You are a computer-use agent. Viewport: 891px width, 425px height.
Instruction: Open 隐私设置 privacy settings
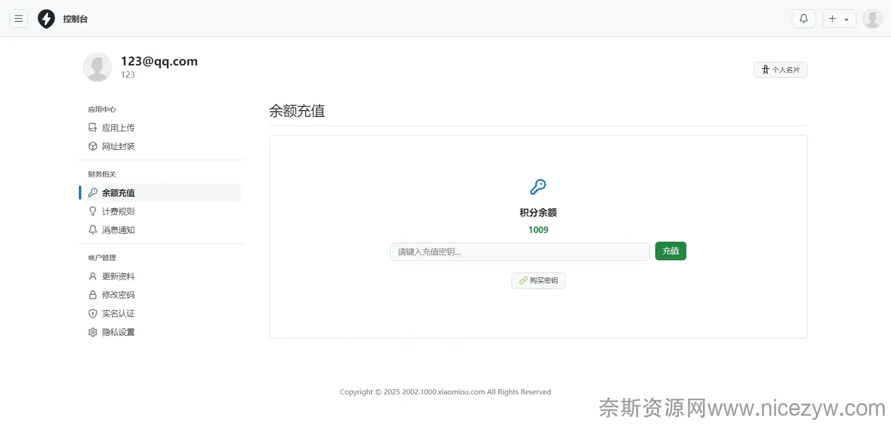click(118, 332)
